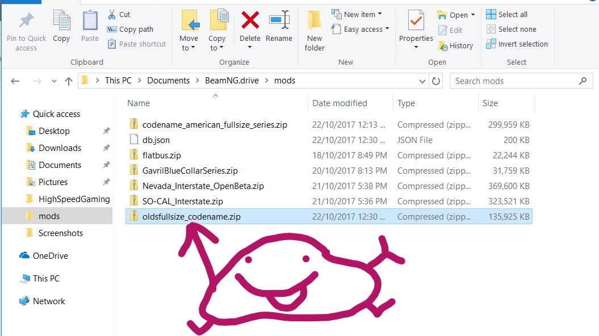Open This PC in the sidebar
599x336 pixels.
(40, 278)
